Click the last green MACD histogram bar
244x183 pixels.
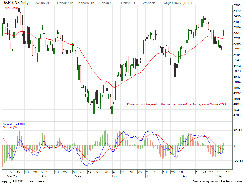tap(224, 145)
